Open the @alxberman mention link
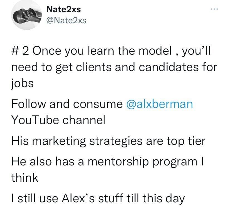The height and width of the screenshot is (219, 225). (x=160, y=104)
